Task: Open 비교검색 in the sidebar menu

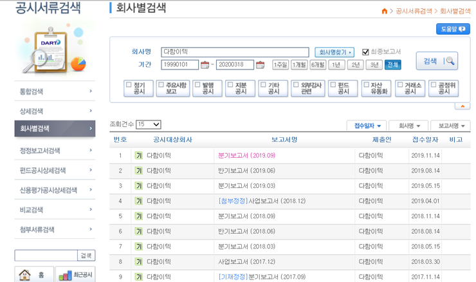Action: click(x=55, y=210)
